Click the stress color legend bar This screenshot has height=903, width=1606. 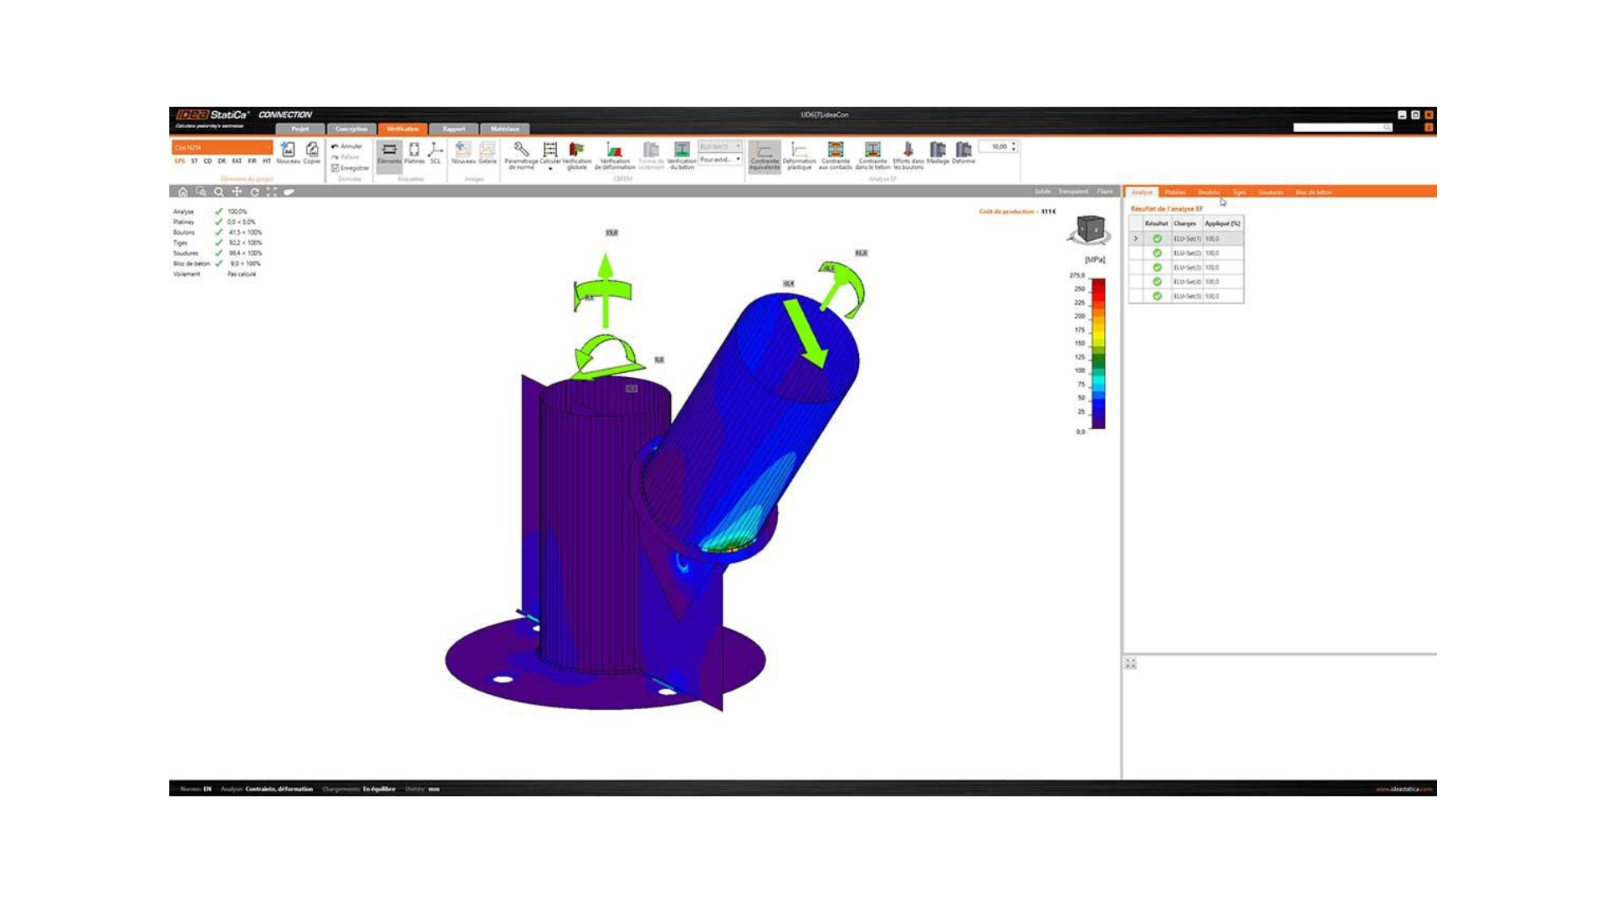point(1098,353)
